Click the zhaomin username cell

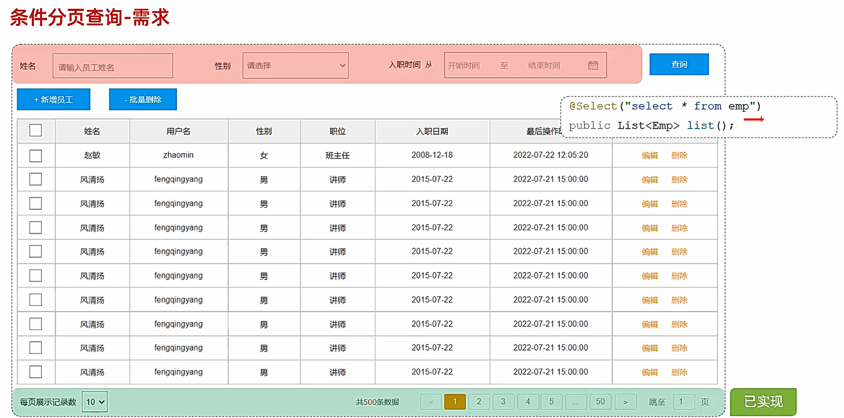[x=178, y=155]
